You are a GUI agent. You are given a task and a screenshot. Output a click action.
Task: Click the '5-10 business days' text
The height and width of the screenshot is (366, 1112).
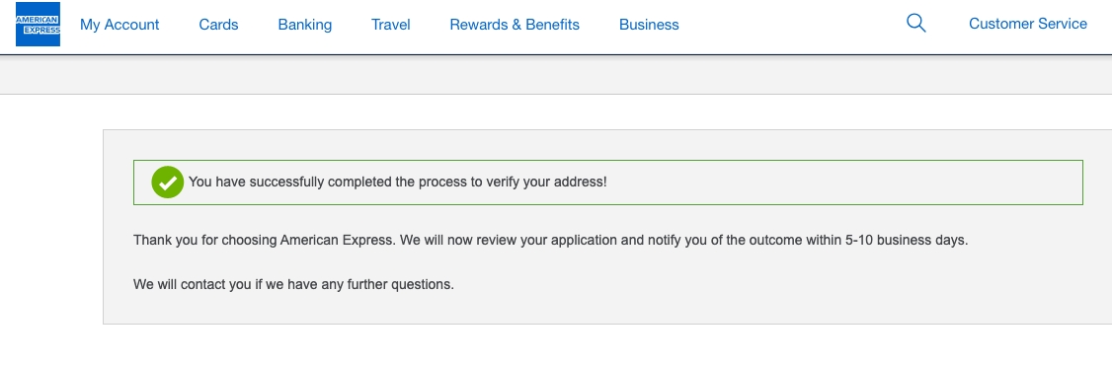pyautogui.click(x=907, y=240)
